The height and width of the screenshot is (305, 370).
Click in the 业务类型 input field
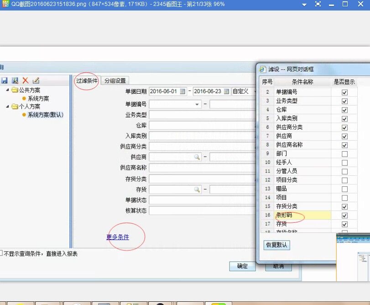coord(201,114)
